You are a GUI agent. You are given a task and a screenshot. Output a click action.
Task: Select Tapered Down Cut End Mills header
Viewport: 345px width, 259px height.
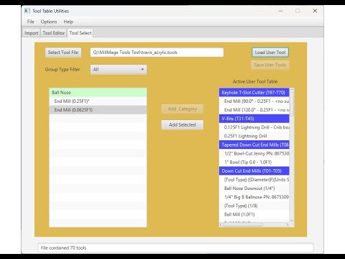click(254, 145)
